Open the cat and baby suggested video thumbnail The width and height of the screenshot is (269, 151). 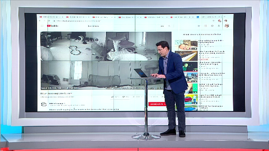click(186, 45)
